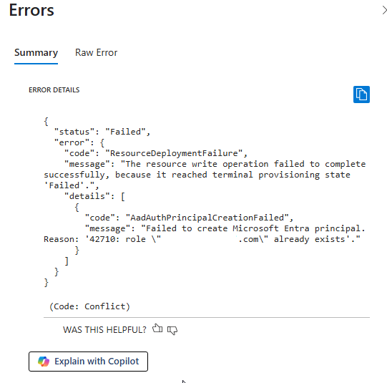387x383 pixels.
Task: Copy the error details to clipboard
Action: [361, 94]
